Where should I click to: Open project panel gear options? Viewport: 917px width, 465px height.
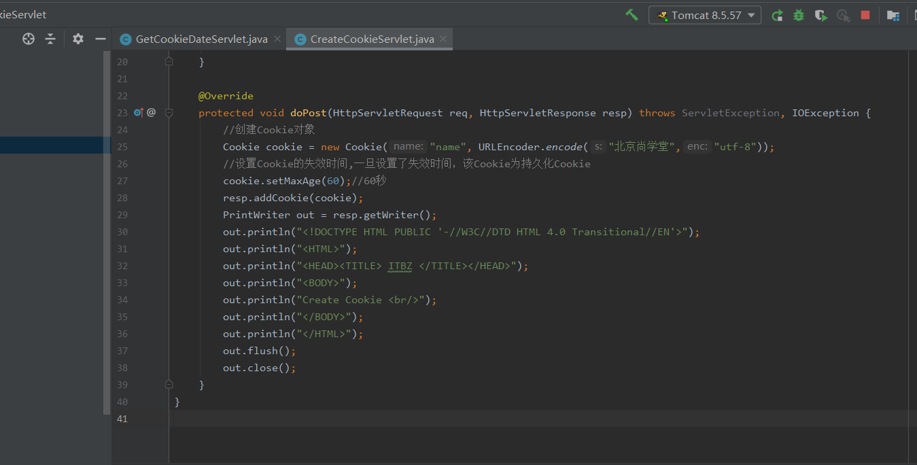(78, 39)
